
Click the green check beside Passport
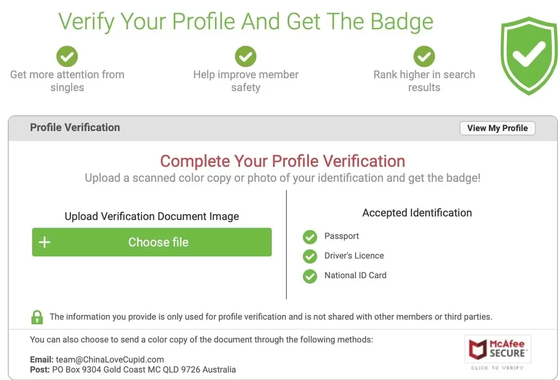310,237
